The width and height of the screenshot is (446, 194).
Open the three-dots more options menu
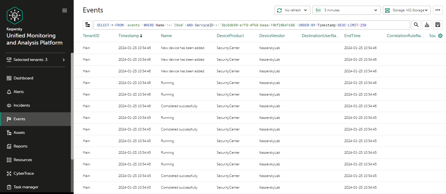437,10
